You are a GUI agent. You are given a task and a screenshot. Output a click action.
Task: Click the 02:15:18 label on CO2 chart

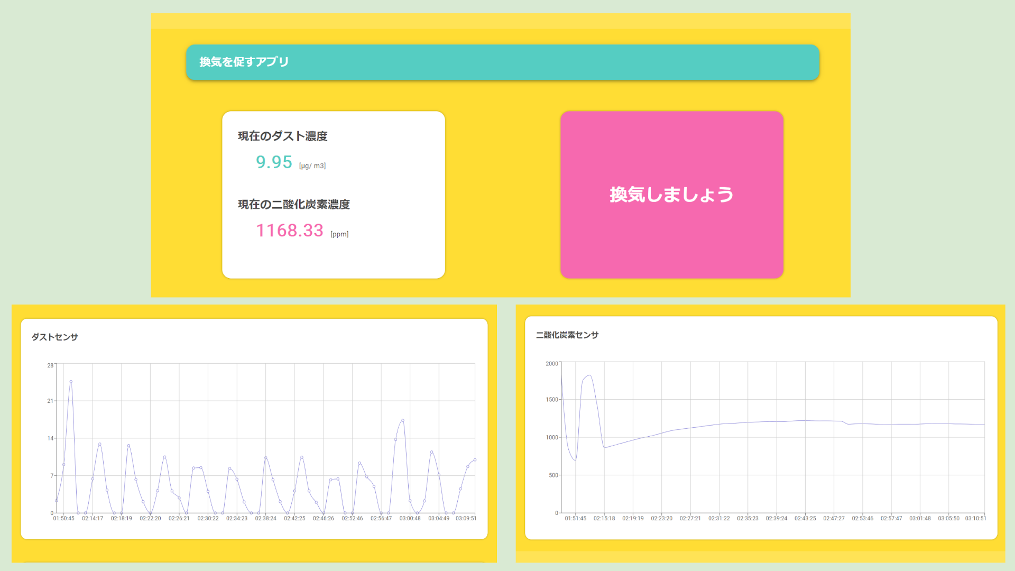tap(603, 519)
